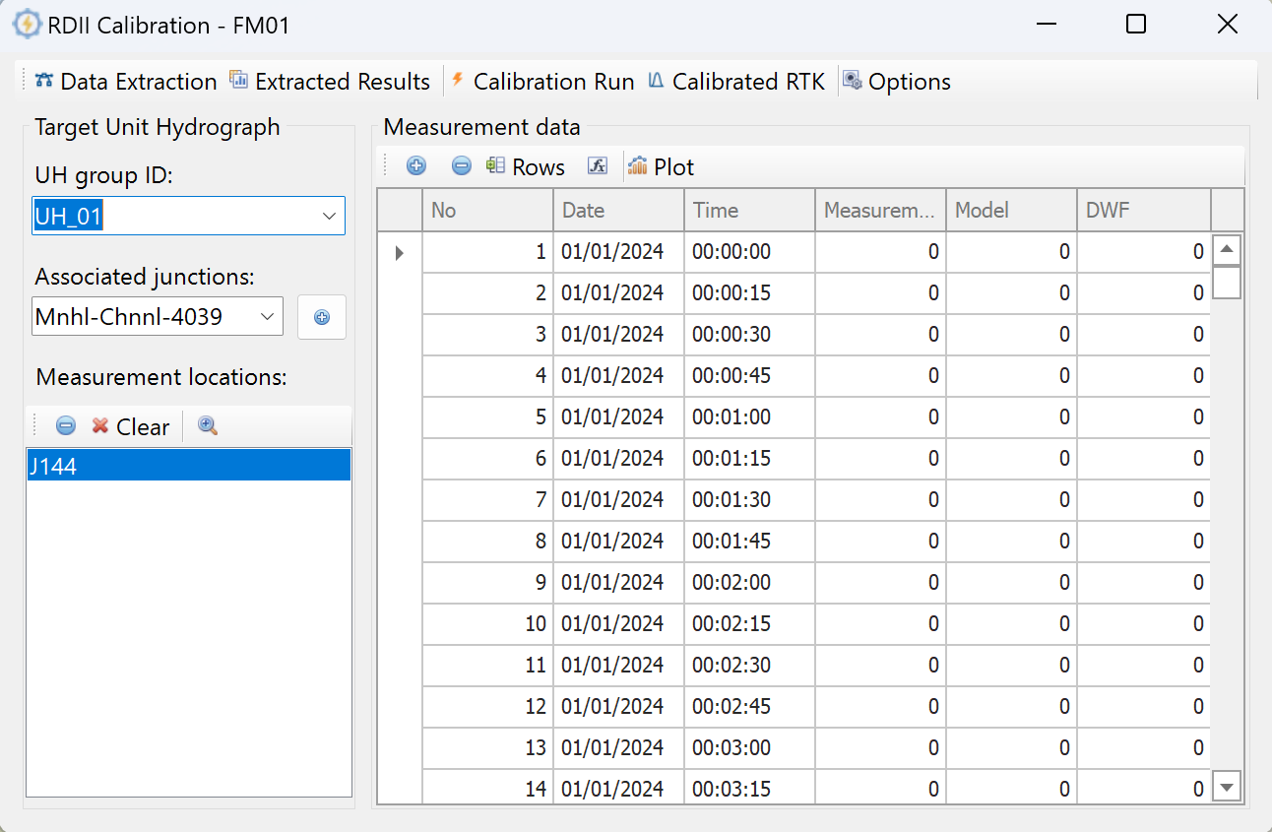
Task: Open the Options settings
Action: coord(897,82)
